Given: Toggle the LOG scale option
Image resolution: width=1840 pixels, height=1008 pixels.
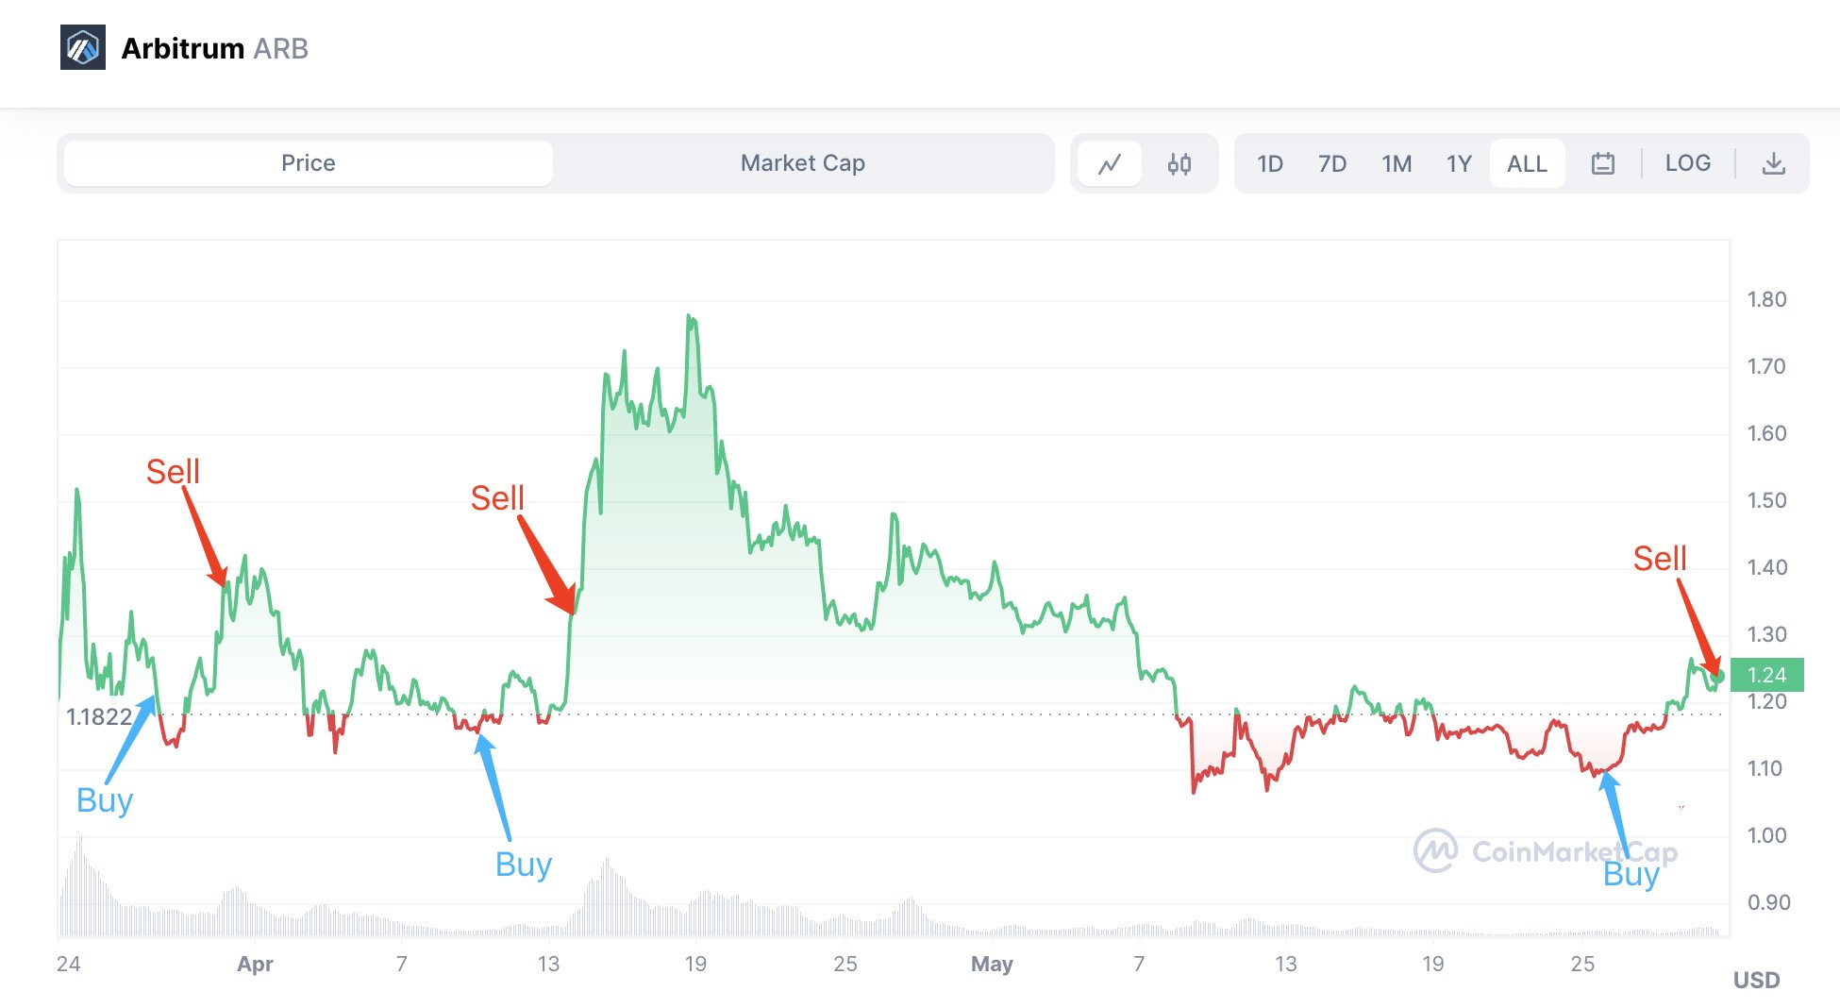Looking at the screenshot, I should click(1687, 163).
